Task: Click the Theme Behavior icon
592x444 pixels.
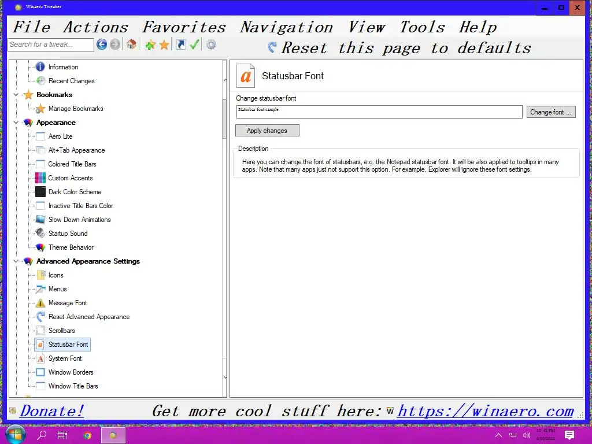Action: tap(40, 247)
